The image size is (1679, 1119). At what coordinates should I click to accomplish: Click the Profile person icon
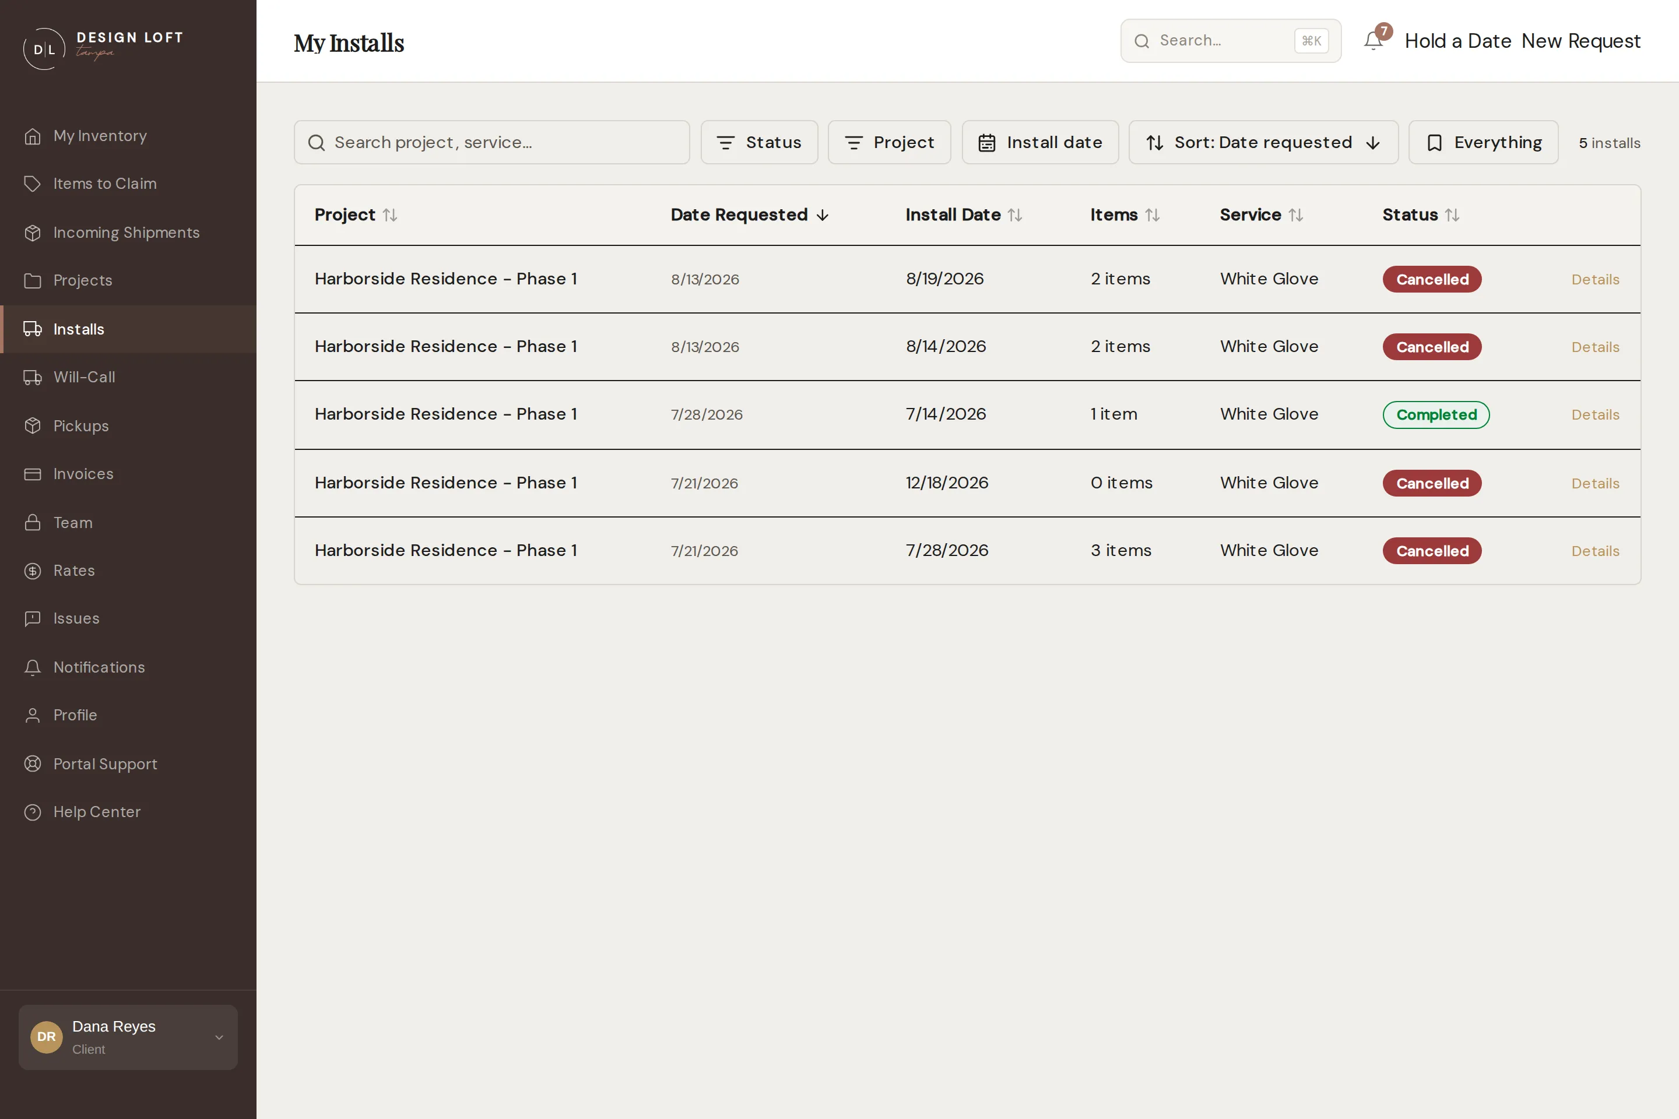point(33,715)
